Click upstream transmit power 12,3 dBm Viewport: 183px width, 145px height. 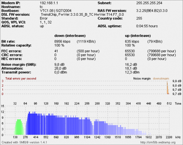[132, 72]
